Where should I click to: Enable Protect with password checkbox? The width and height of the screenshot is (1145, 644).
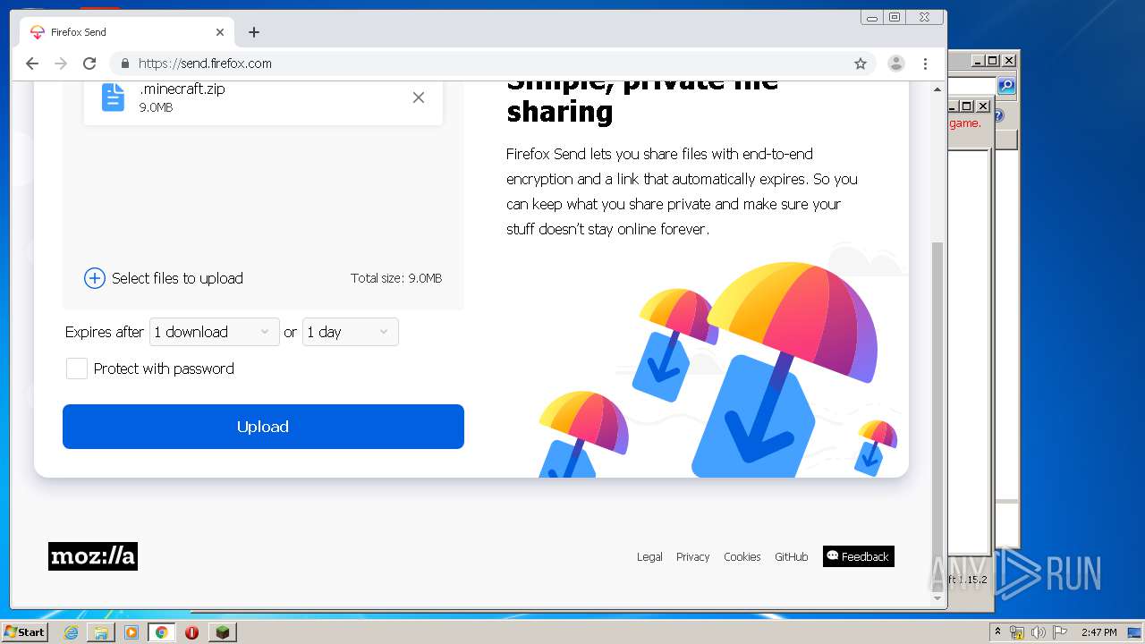point(77,369)
